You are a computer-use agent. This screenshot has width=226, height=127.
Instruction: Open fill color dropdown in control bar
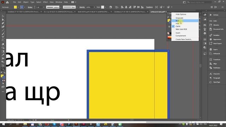click(18, 7)
